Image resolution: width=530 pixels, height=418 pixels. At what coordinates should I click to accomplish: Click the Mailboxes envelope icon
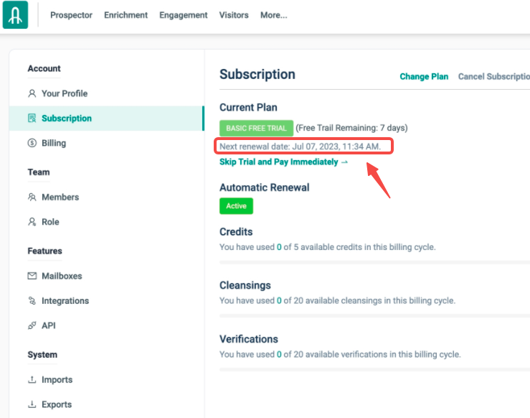tap(32, 276)
